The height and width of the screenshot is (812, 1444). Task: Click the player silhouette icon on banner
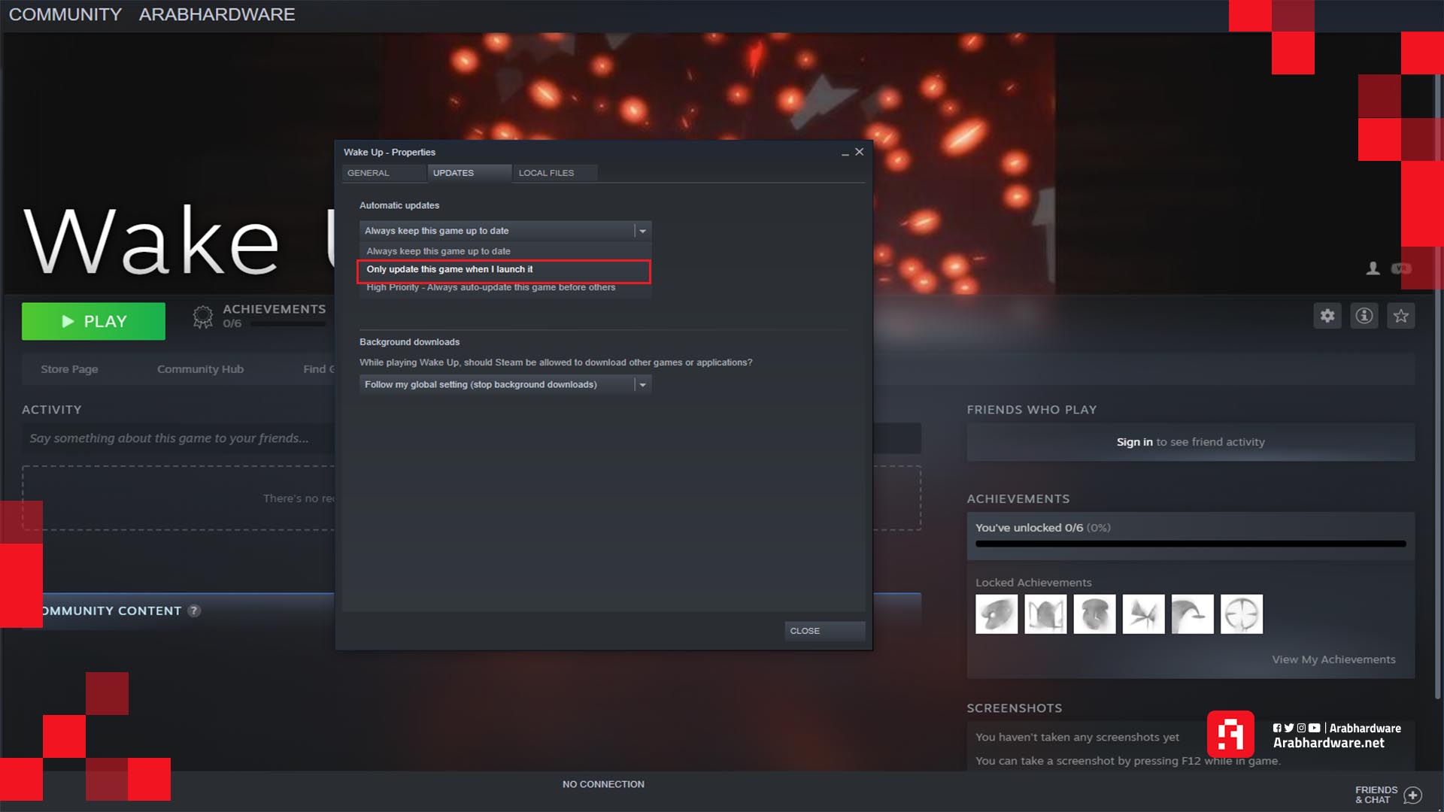(x=1373, y=268)
